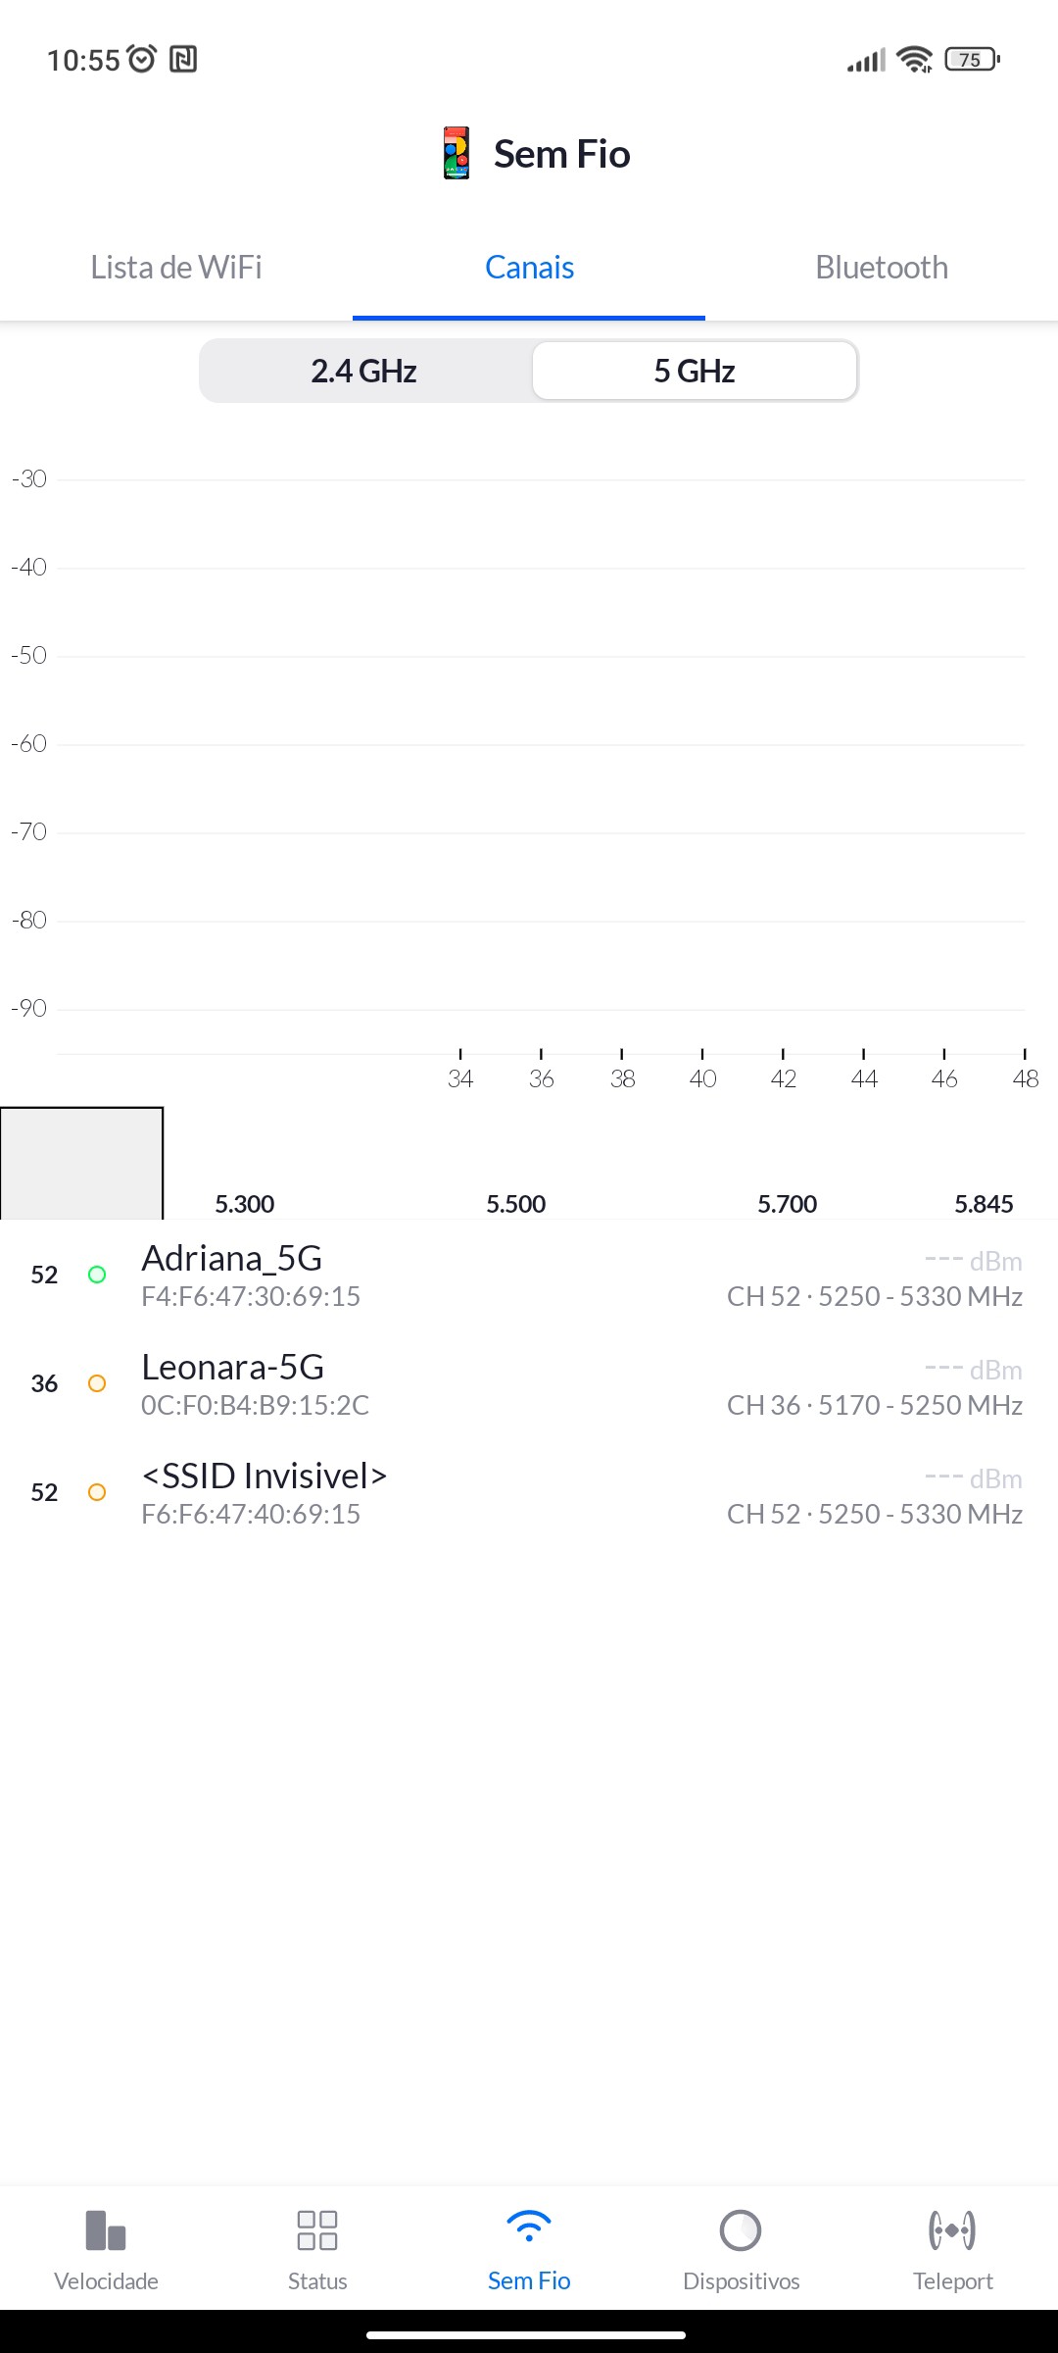Tap the phone device icon in header
Viewport: 1058px width, 2353px height.
(x=457, y=153)
